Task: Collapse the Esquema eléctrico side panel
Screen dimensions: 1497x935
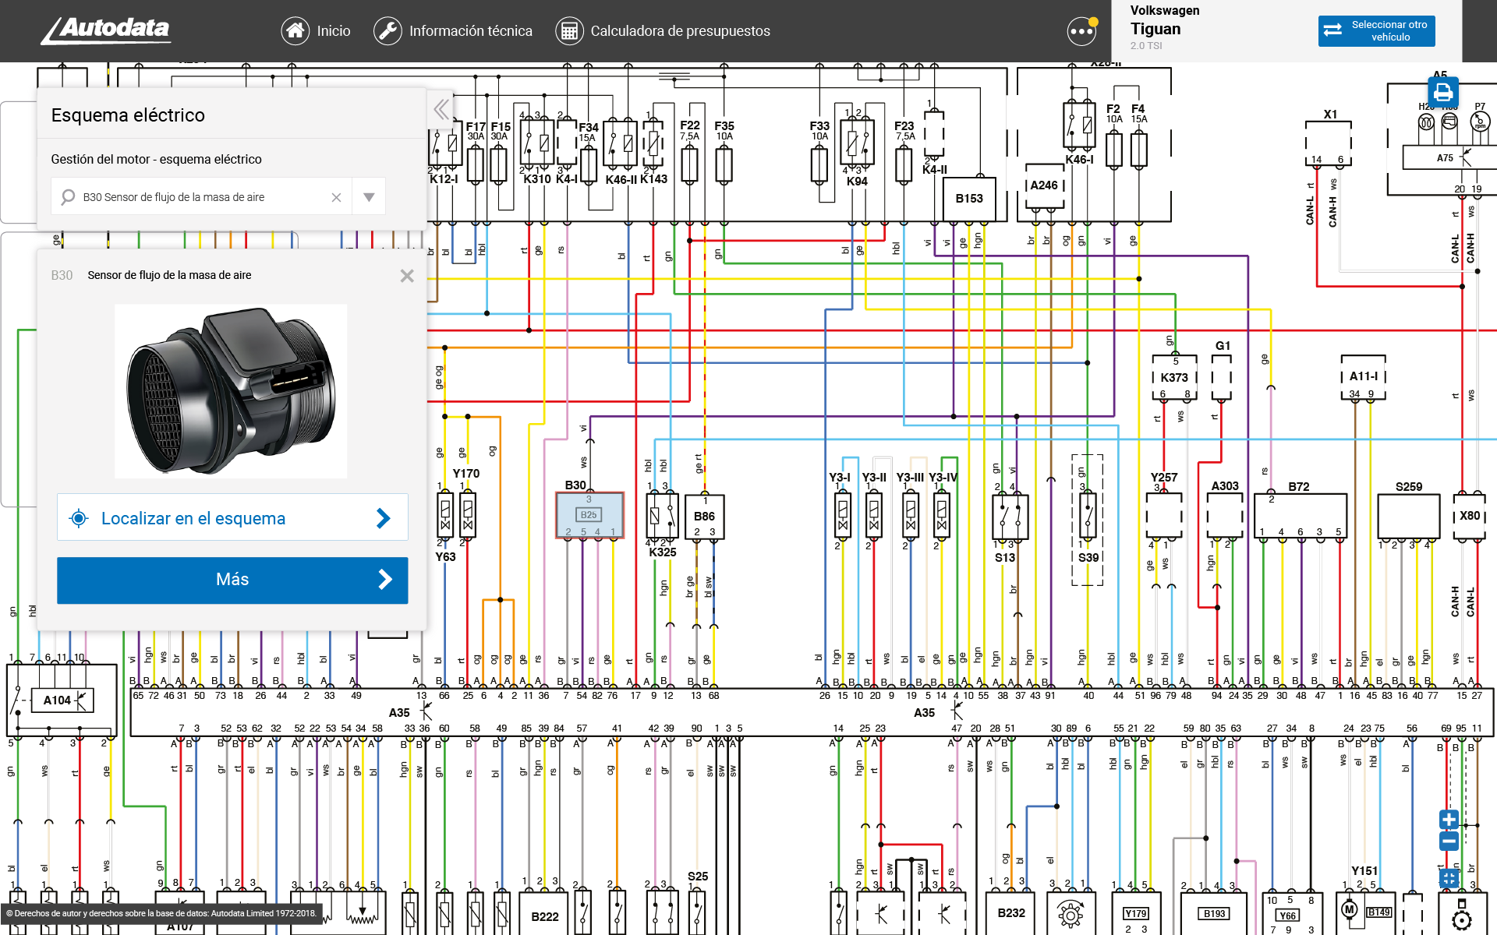Action: click(x=441, y=109)
